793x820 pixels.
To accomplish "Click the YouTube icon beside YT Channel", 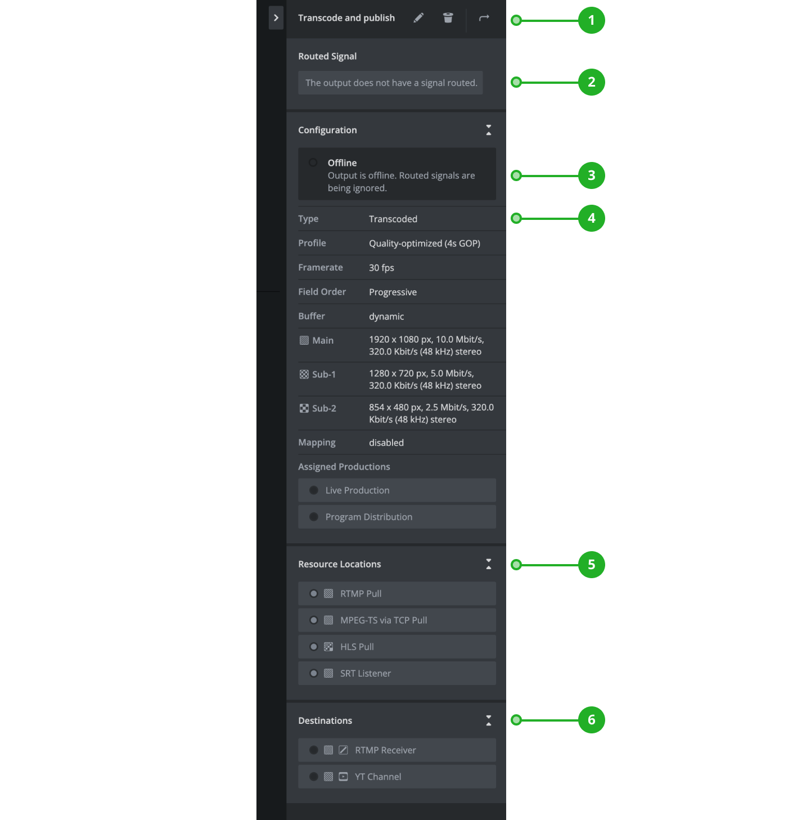I will (343, 776).
